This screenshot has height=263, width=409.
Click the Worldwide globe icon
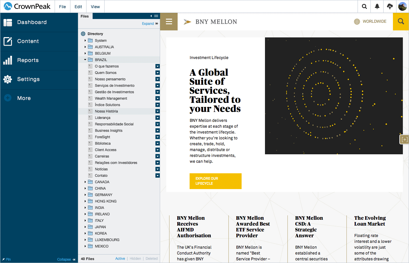coord(357,22)
